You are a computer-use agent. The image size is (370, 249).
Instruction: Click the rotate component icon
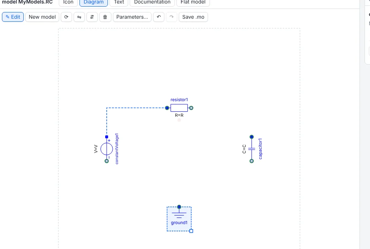click(x=66, y=17)
